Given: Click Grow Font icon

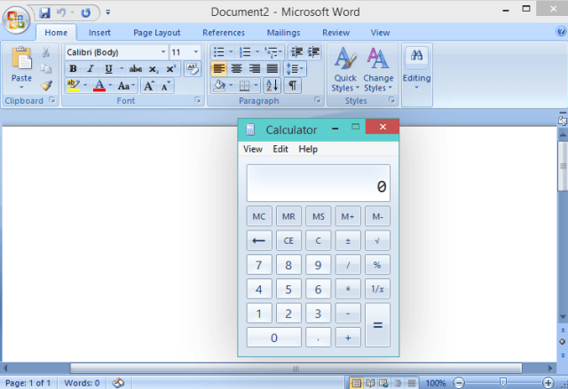Looking at the screenshot, I should click(149, 86).
